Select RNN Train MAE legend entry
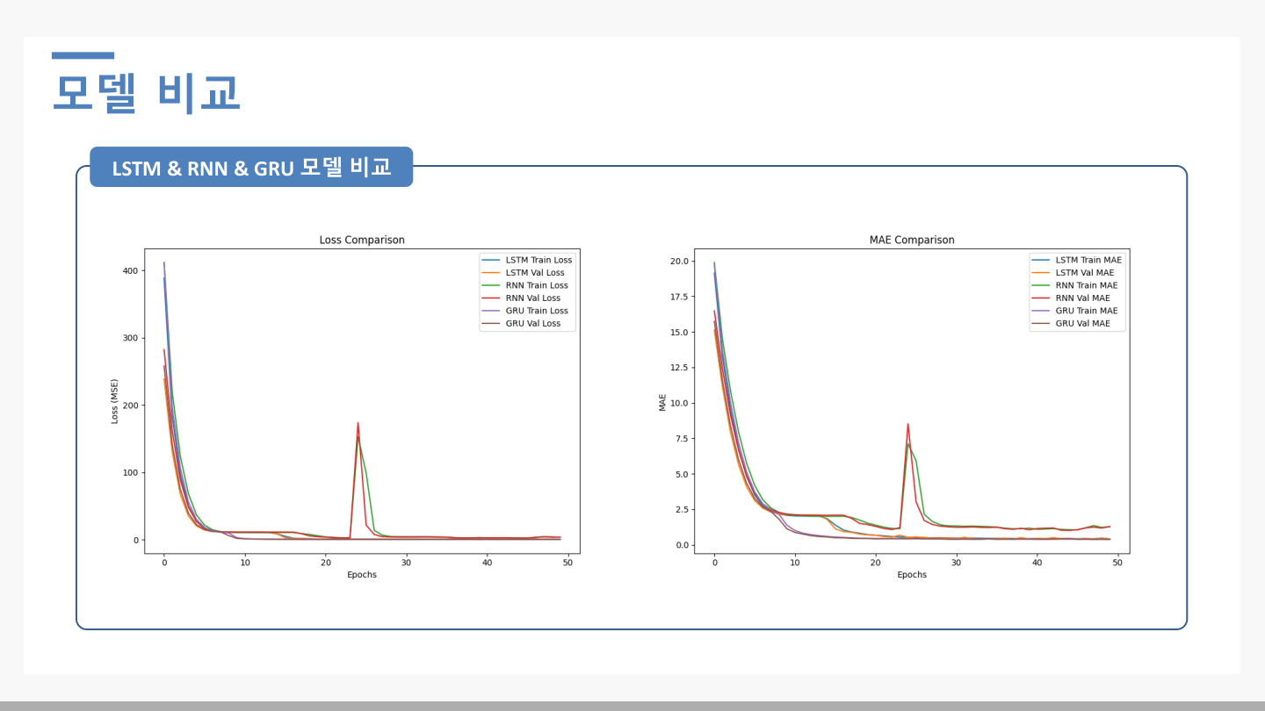Viewport: 1265px width, 711px height. (1074, 285)
